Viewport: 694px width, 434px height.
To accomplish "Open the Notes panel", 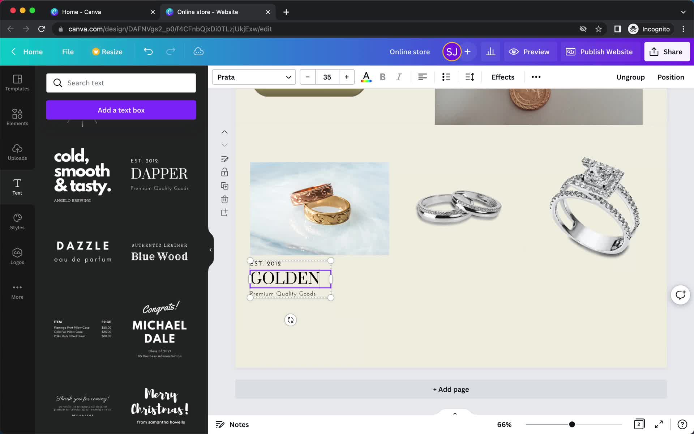I will 232,424.
